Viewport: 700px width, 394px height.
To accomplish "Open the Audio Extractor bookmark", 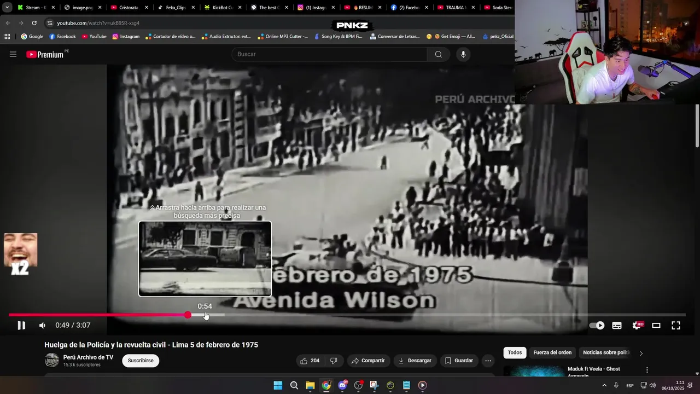I will pos(226,37).
